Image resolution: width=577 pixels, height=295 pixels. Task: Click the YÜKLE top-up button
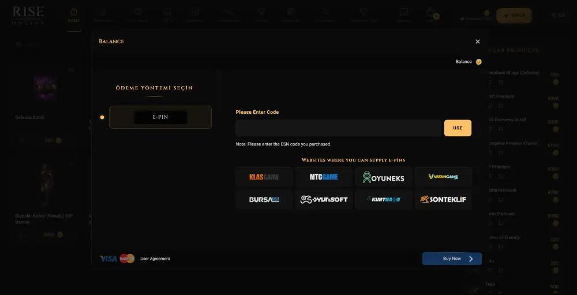tap(514, 16)
